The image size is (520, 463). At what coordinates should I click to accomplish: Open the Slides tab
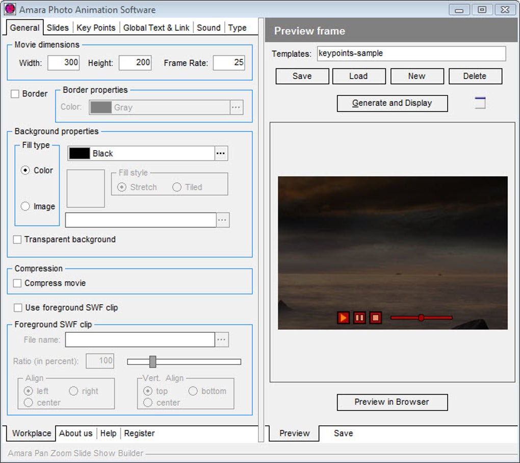click(x=58, y=28)
